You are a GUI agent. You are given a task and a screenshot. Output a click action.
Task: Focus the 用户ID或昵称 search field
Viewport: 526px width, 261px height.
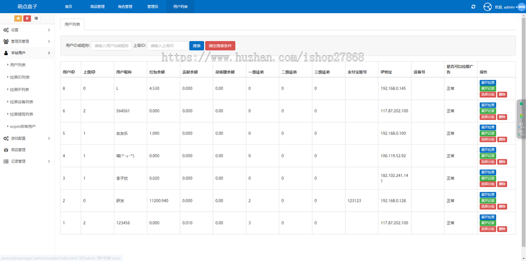coord(111,46)
